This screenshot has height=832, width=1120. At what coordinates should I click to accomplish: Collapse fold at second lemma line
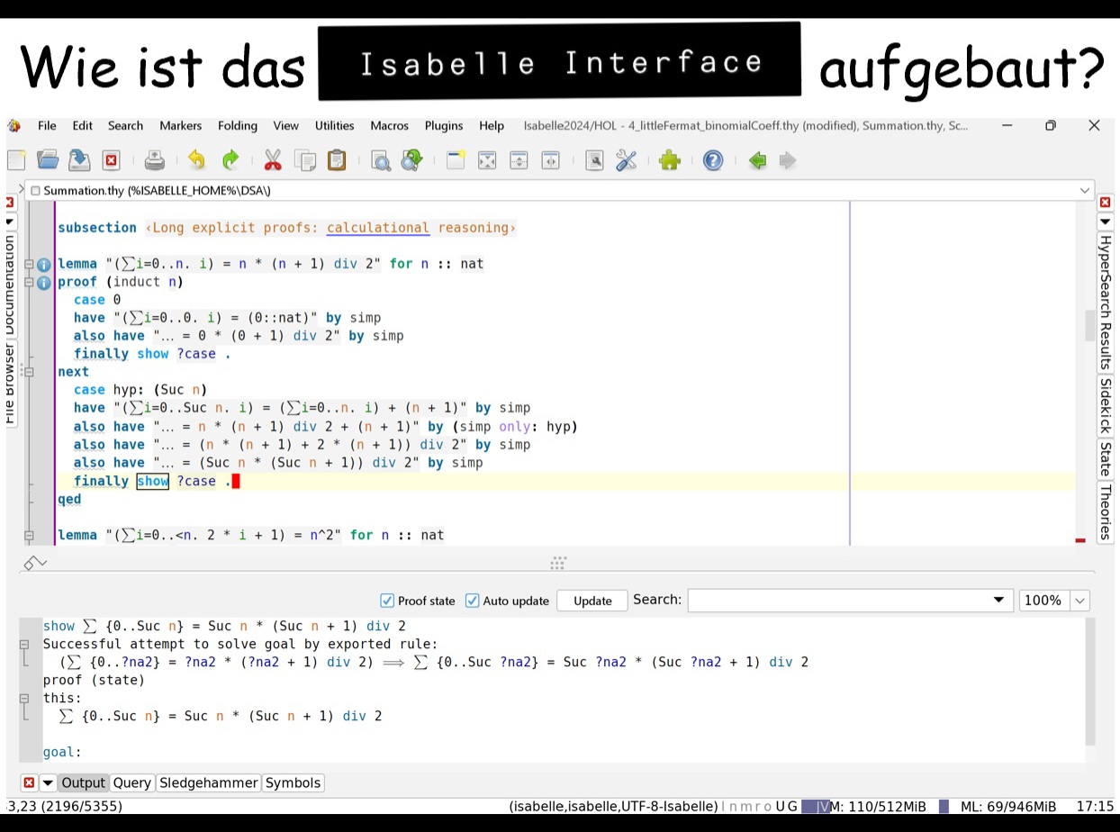(x=29, y=536)
